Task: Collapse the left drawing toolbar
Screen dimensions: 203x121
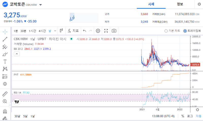Action: (10, 105)
